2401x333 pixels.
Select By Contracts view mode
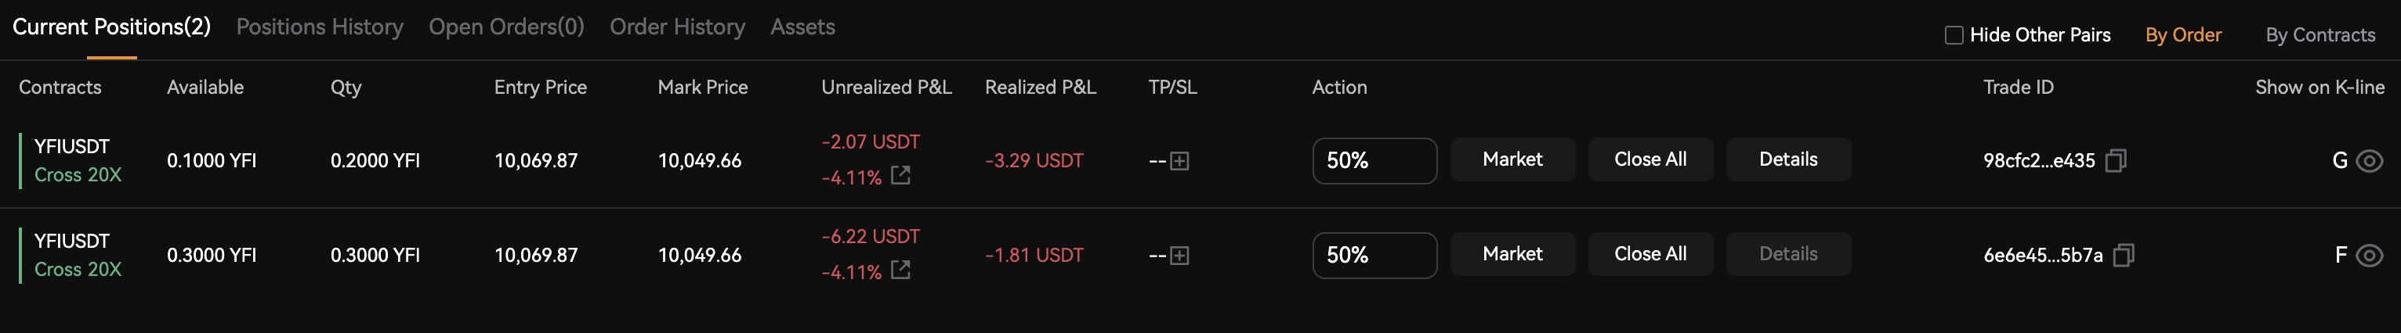pos(2320,35)
